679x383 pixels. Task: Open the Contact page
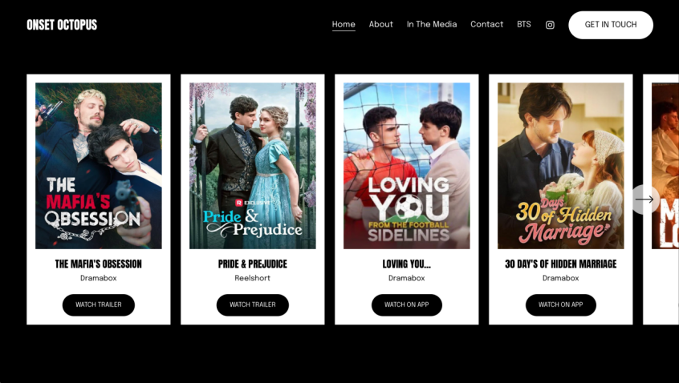point(486,25)
